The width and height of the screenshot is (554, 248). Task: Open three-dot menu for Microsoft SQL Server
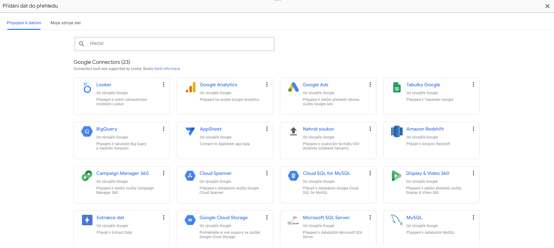(370, 217)
